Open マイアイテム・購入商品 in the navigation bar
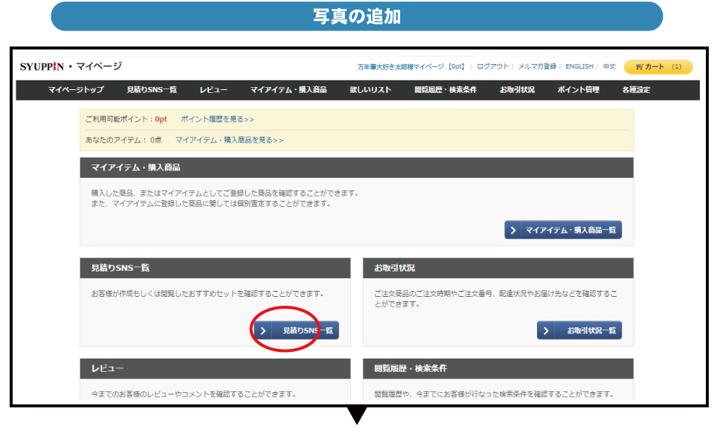 [x=289, y=90]
